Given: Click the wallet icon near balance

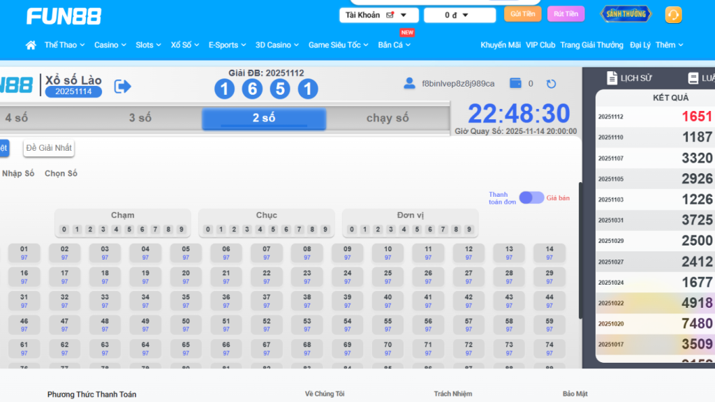Looking at the screenshot, I should pos(516,84).
